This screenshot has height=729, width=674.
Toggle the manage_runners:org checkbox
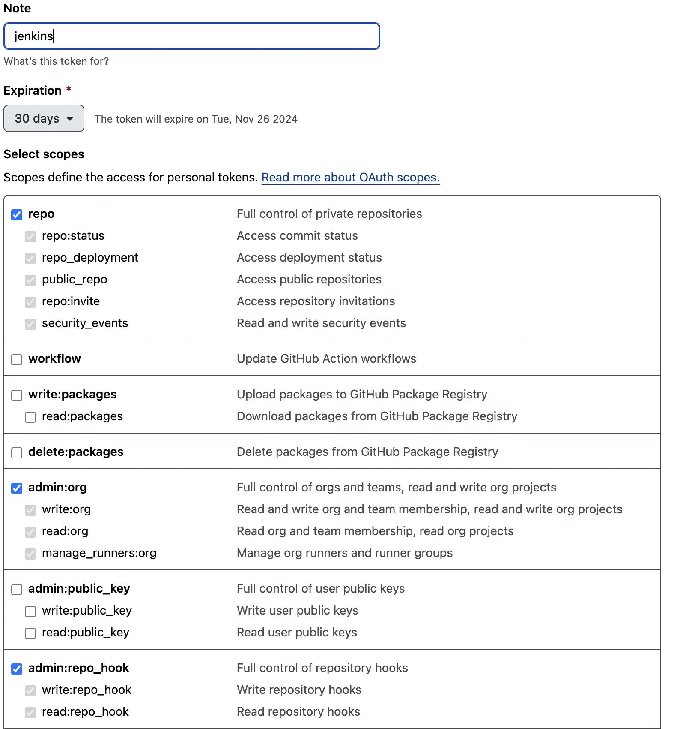(30, 554)
